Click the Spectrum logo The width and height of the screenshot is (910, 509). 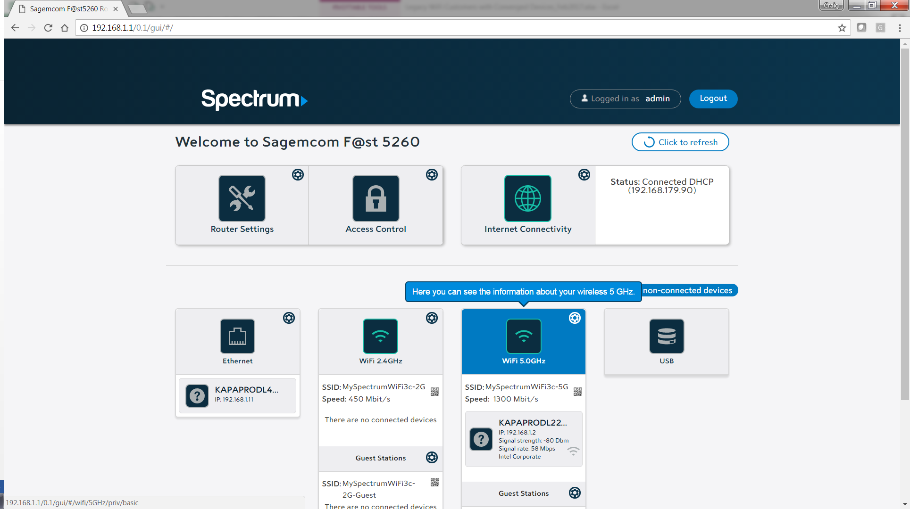coord(254,99)
